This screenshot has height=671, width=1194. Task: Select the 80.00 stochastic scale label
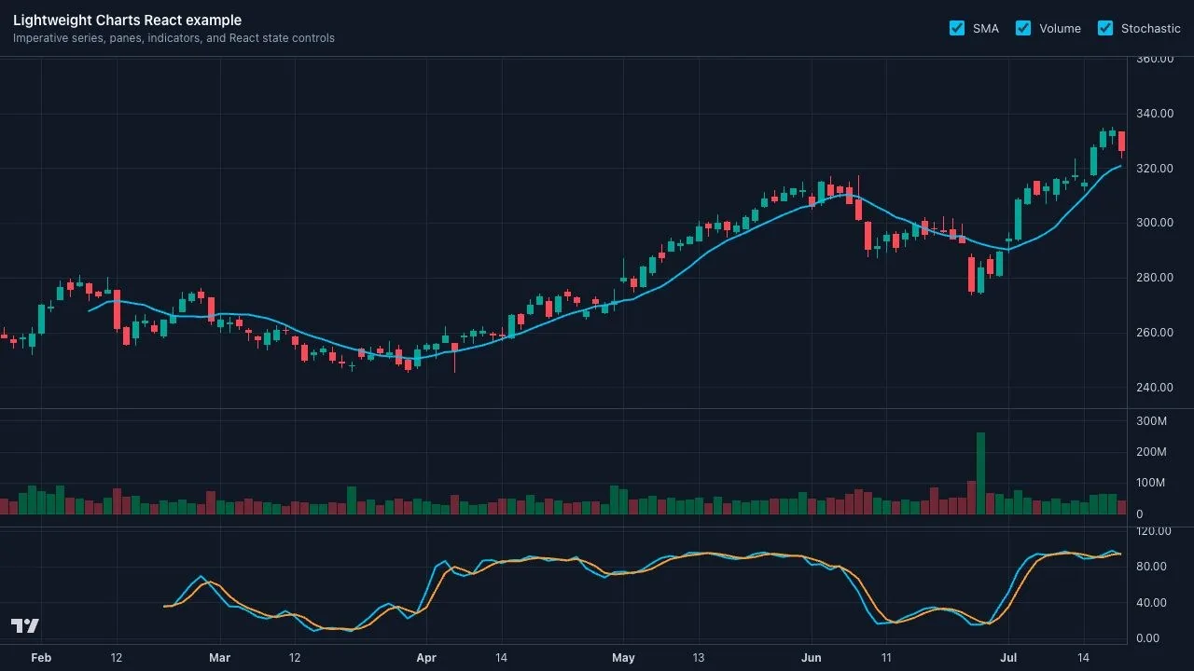coord(1151,567)
